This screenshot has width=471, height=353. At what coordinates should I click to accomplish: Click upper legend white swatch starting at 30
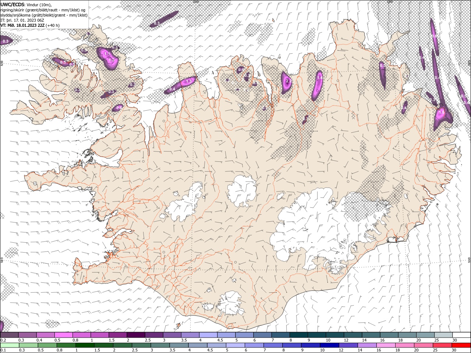click(461, 335)
